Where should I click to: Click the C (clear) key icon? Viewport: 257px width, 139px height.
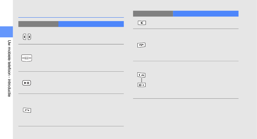pyautogui.click(x=142, y=23)
